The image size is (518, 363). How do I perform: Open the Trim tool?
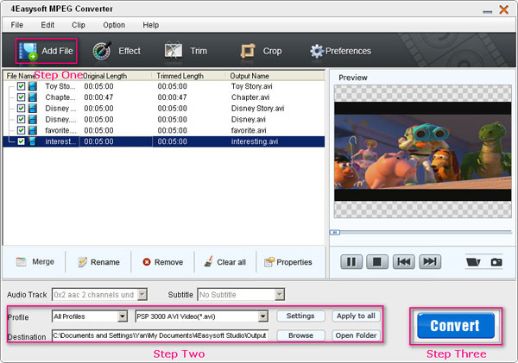pos(186,51)
